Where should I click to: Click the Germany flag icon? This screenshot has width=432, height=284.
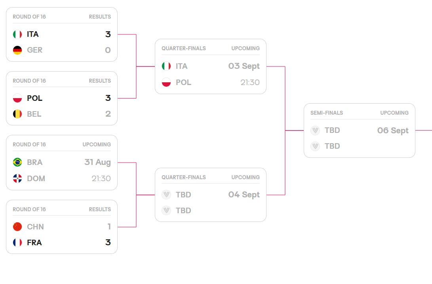click(x=17, y=50)
